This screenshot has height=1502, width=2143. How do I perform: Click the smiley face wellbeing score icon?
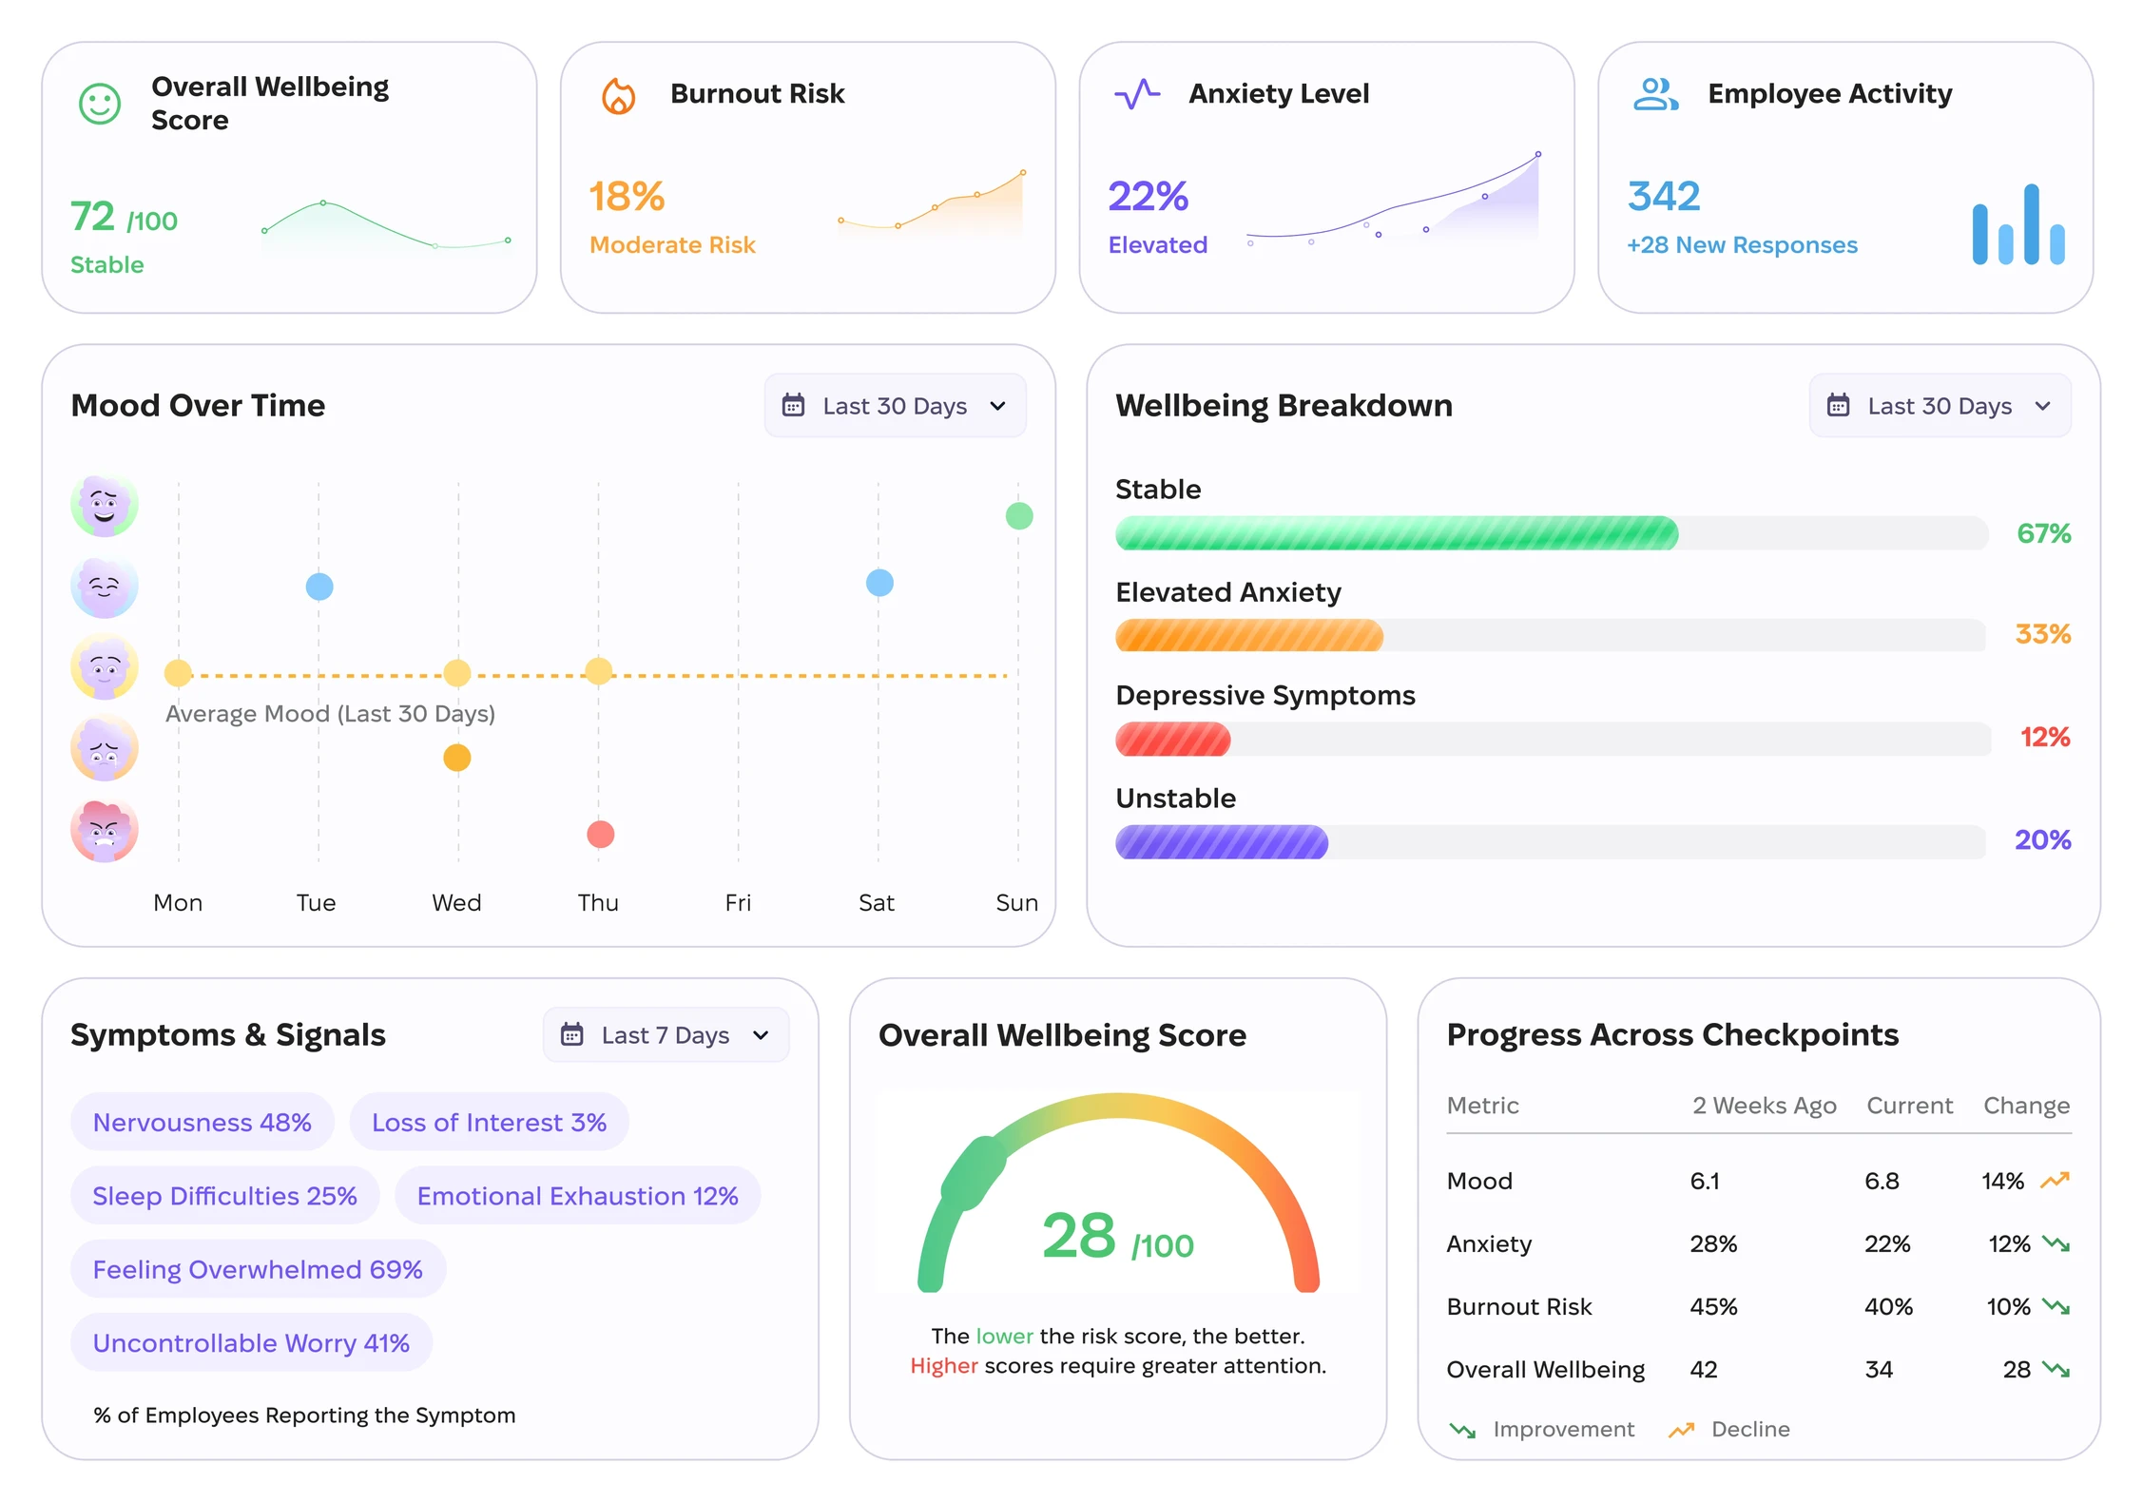100,104
